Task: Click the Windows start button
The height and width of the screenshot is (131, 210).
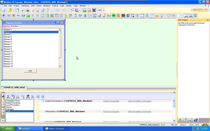Action: click(8, 128)
